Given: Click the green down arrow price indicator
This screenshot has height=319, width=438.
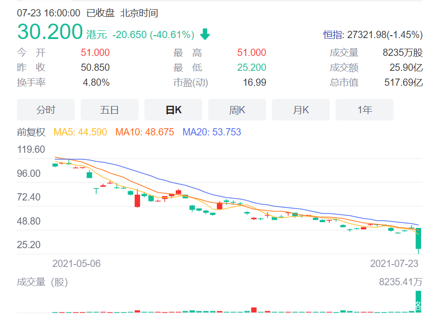Looking at the screenshot, I should 205,34.
